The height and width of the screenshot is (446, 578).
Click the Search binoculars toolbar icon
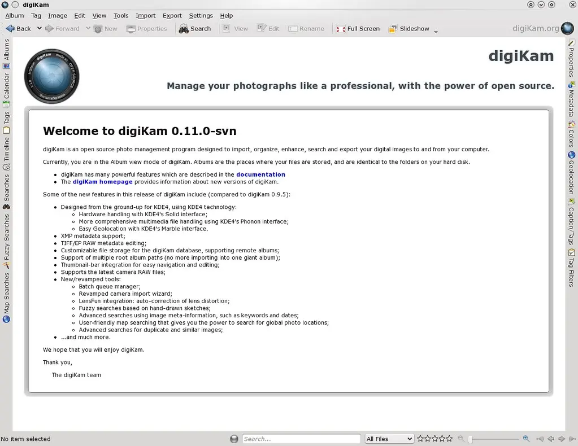(184, 29)
